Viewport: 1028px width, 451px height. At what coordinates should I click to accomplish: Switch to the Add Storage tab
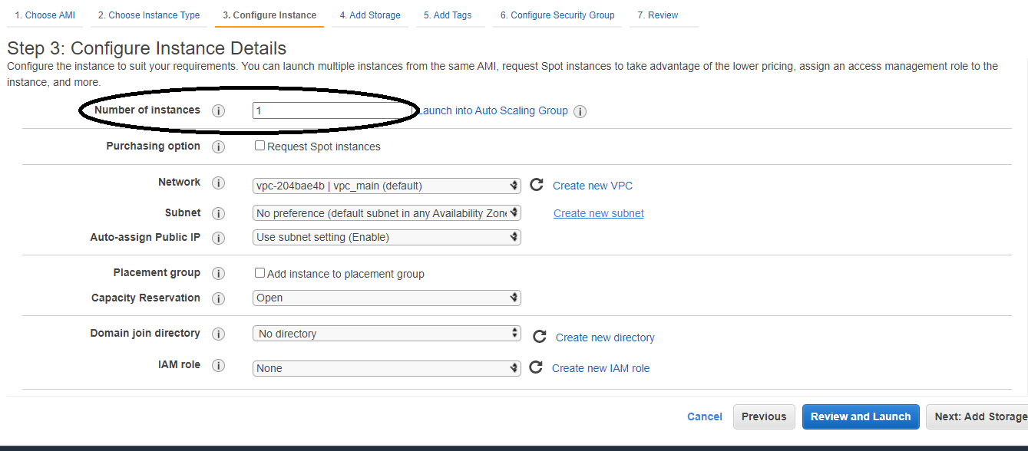tap(370, 15)
